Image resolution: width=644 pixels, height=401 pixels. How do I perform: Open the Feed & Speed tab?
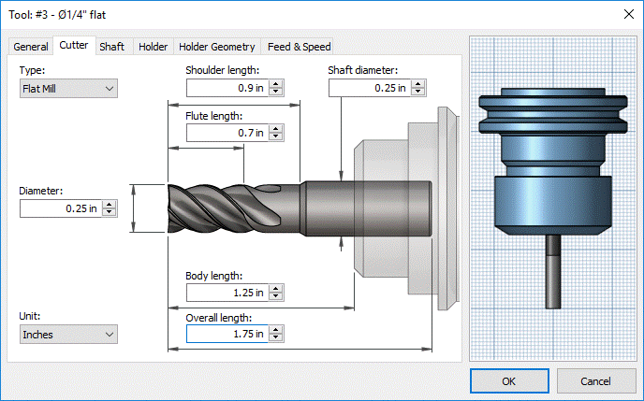(299, 47)
